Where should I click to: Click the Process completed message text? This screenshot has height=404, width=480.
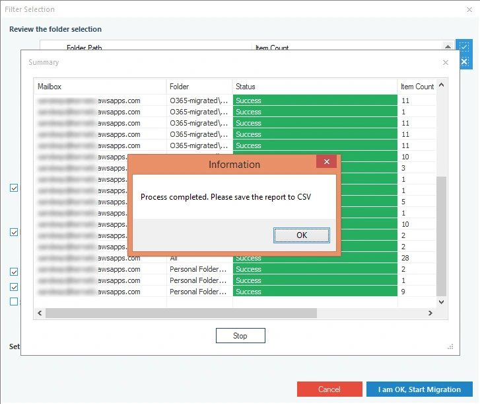pos(226,197)
